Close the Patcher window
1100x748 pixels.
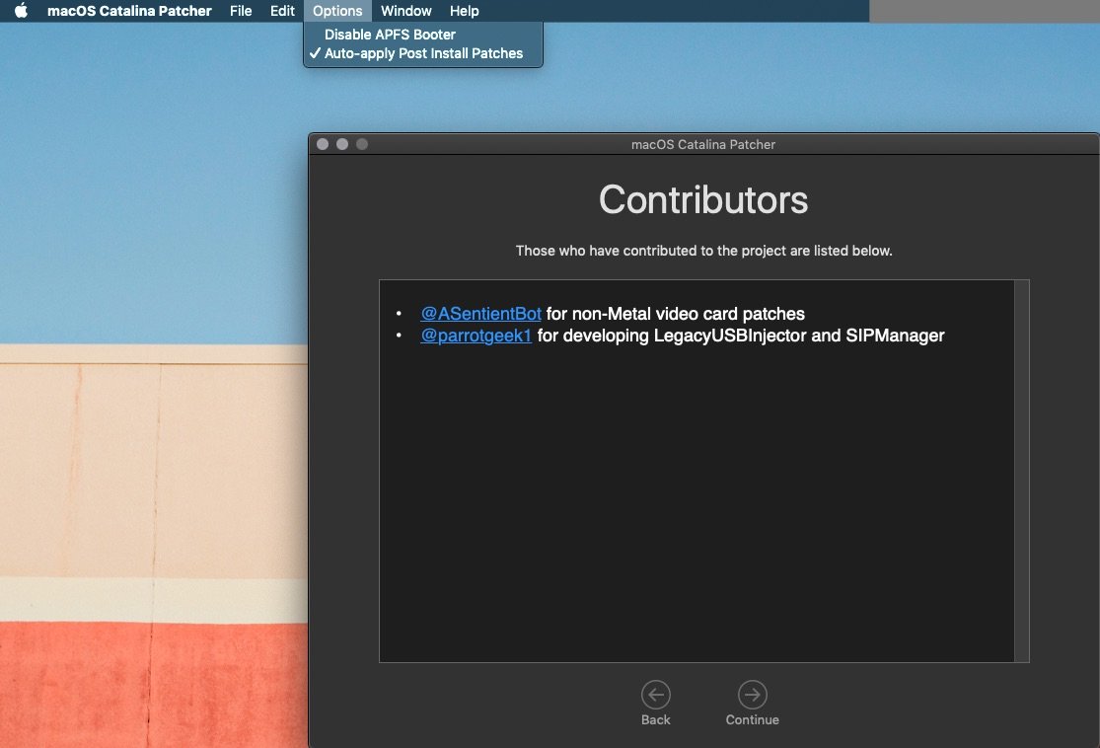click(323, 144)
